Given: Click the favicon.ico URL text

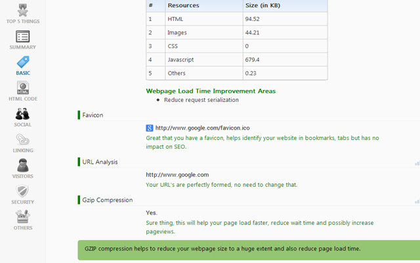Looking at the screenshot, I should coord(203,128).
